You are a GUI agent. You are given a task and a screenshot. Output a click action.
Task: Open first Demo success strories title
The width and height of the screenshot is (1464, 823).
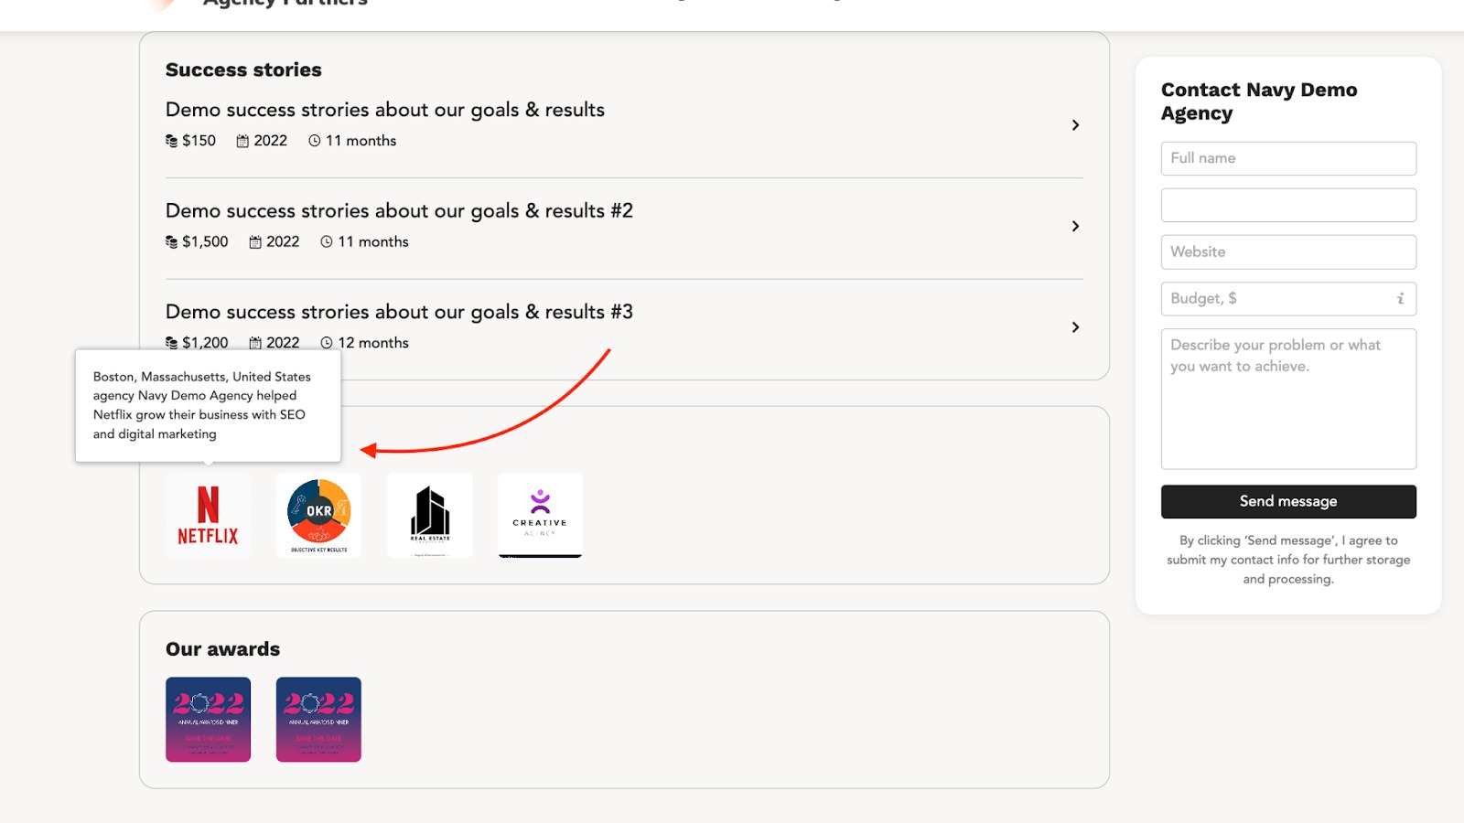click(x=385, y=110)
